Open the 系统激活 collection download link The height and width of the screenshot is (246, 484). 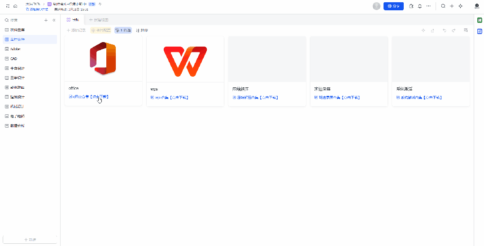419,97
